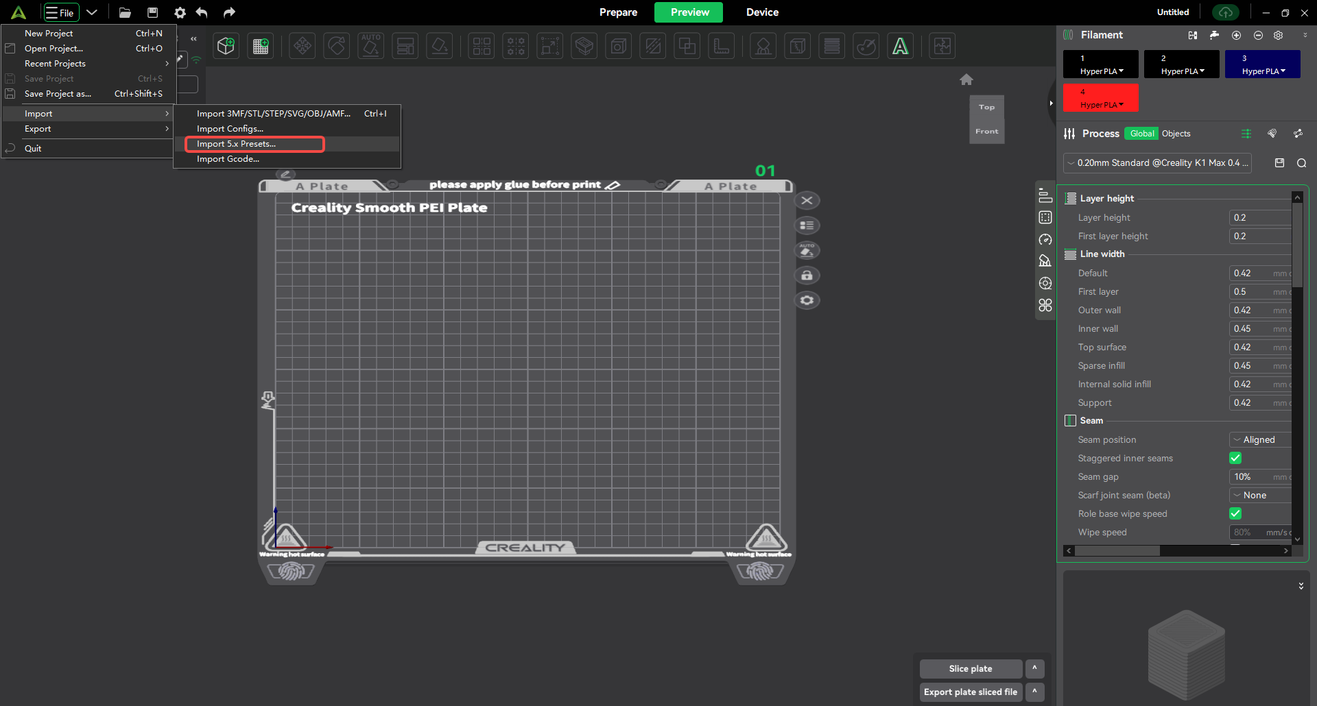
Task: Click the blue filament 3 color swatch
Action: click(1262, 64)
